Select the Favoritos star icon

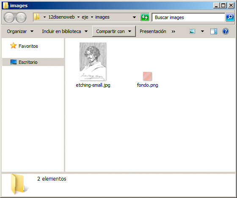click(13, 46)
